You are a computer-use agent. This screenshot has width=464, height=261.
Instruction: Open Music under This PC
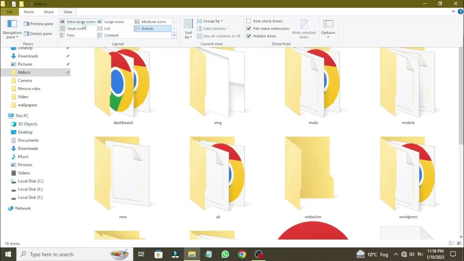pyautogui.click(x=23, y=157)
